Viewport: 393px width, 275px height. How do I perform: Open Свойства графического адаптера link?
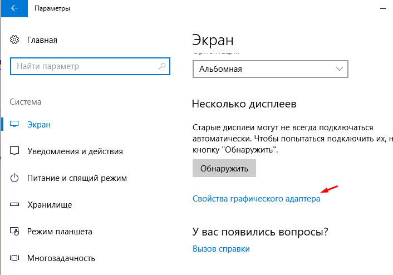(x=257, y=199)
